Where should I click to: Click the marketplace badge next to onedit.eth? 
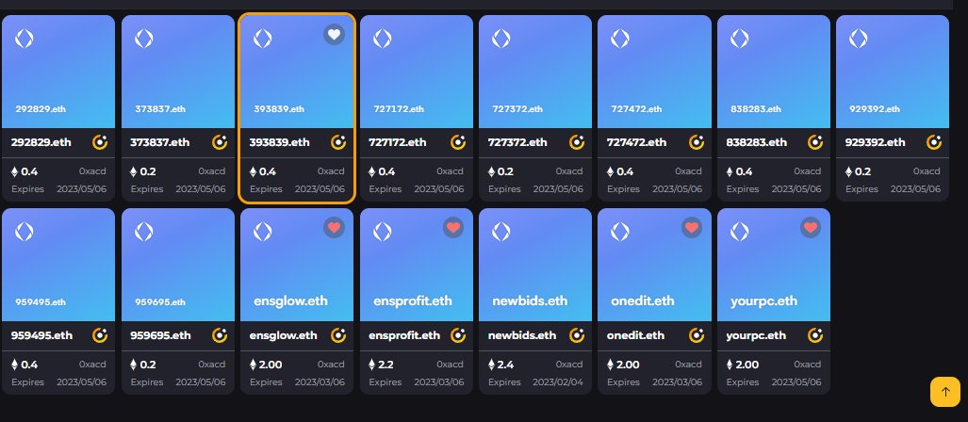coord(696,335)
